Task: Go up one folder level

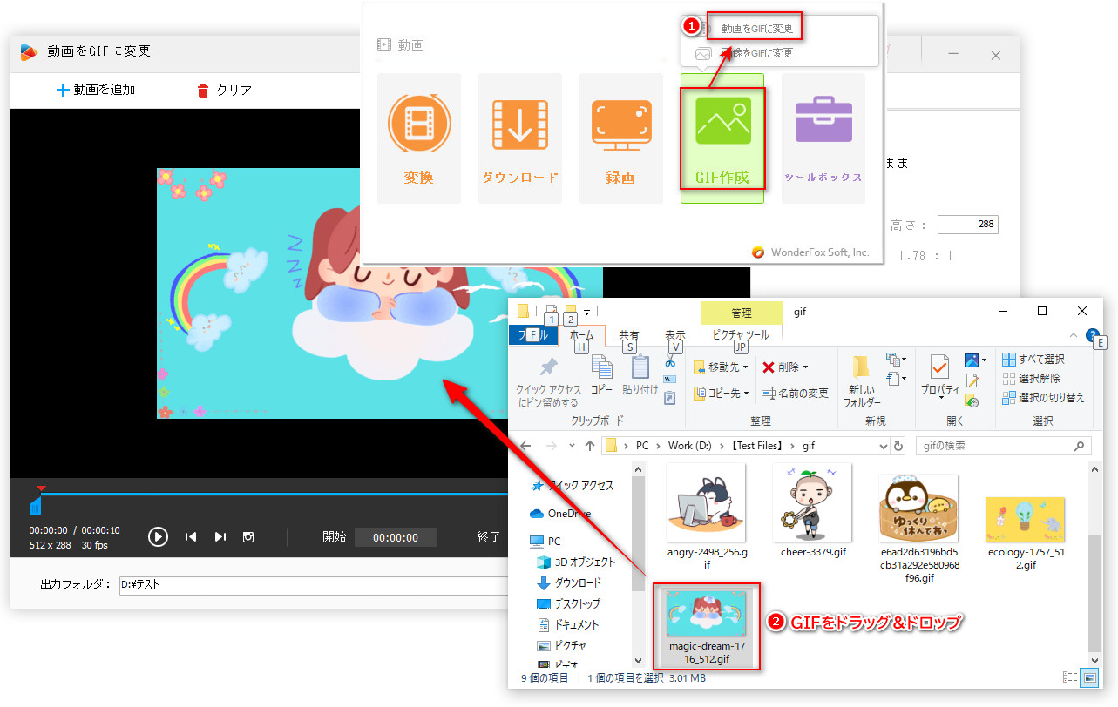Action: coord(590,446)
